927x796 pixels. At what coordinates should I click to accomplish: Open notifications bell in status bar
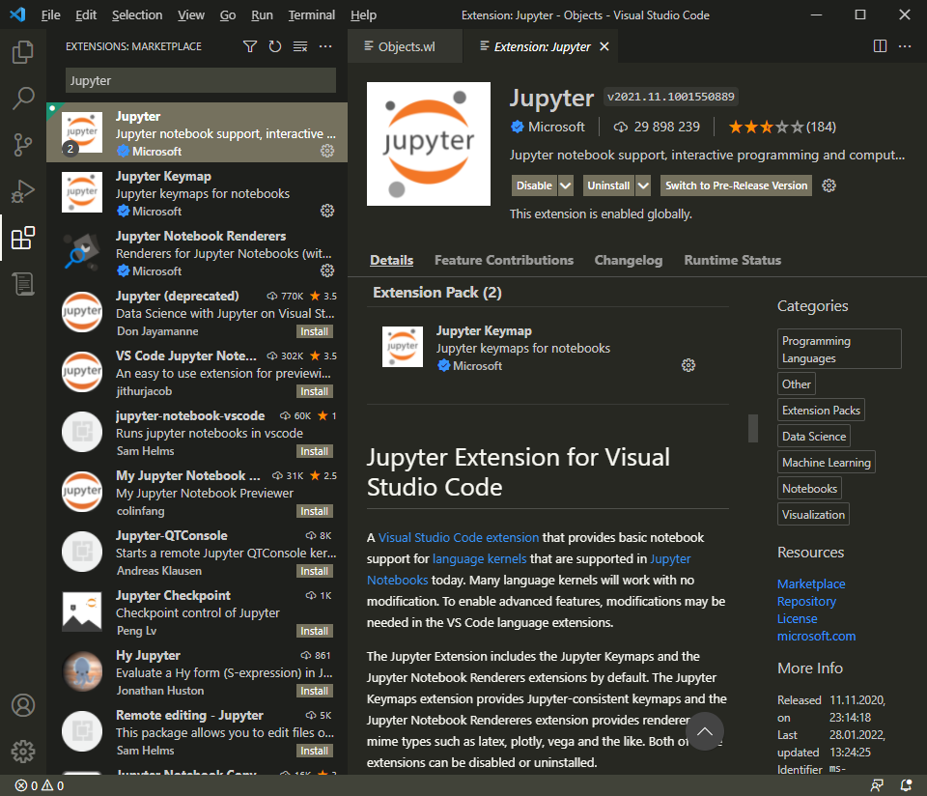tap(905, 785)
